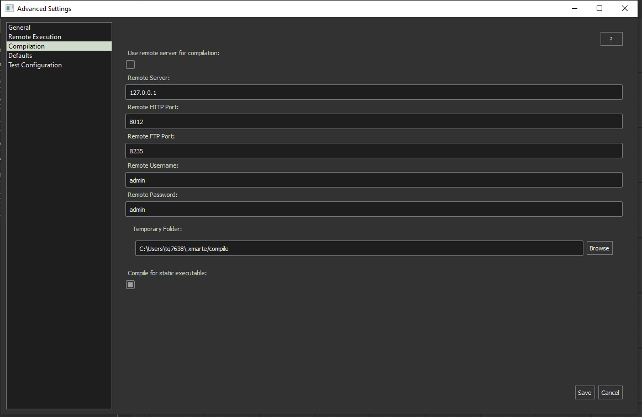Viewport: 642px width, 417px height.
Task: Open help with the question mark button
Action: [611, 39]
